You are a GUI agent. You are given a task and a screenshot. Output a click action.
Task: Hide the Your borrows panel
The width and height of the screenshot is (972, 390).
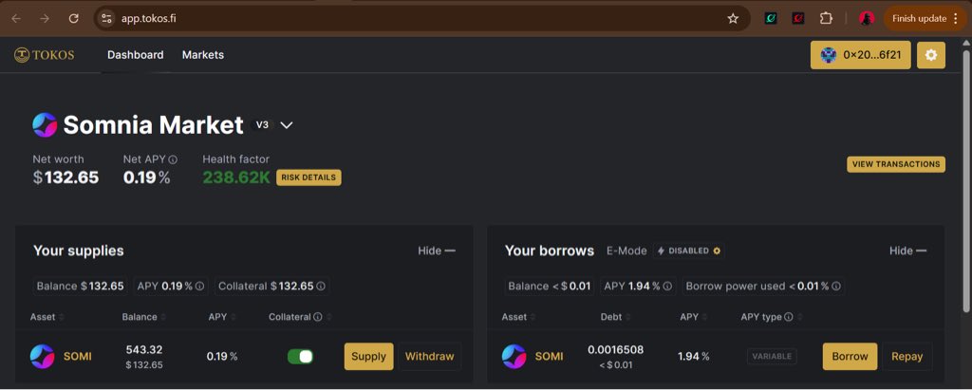(x=908, y=251)
